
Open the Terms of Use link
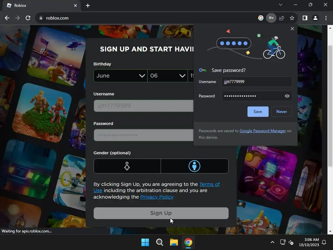pos(209,184)
